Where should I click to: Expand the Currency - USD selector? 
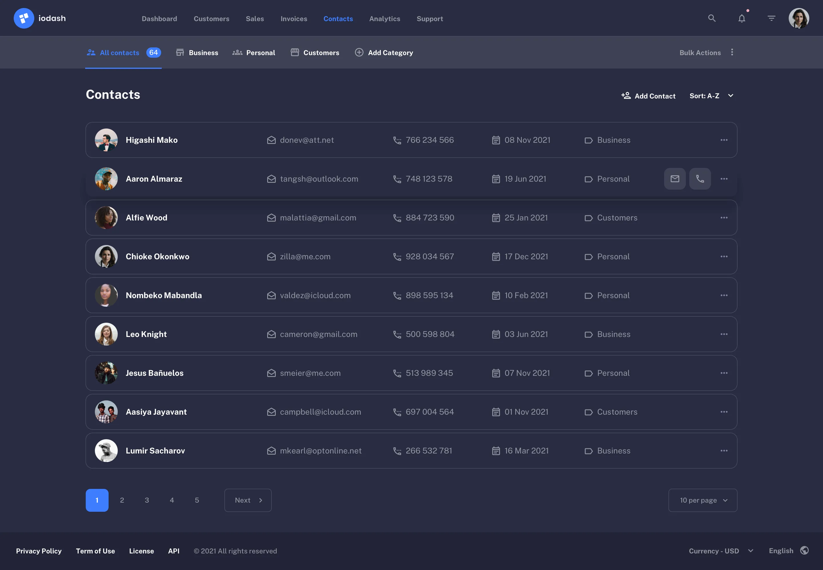(x=720, y=551)
